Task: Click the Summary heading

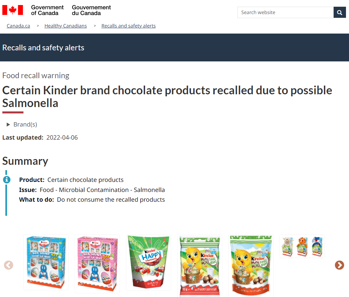Action: (x=25, y=161)
